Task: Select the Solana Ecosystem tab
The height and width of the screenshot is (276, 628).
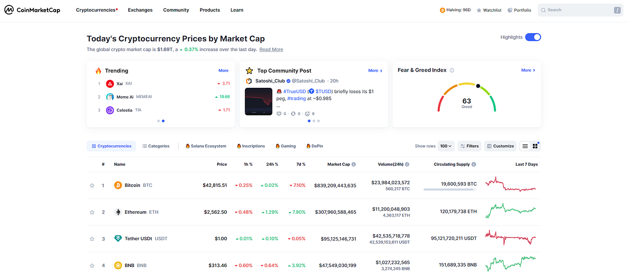Action: pyautogui.click(x=206, y=146)
